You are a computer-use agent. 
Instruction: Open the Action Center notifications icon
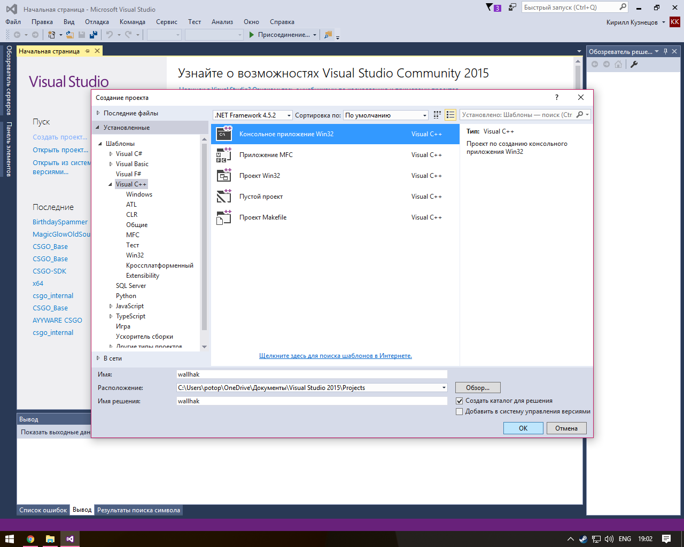[x=666, y=539]
